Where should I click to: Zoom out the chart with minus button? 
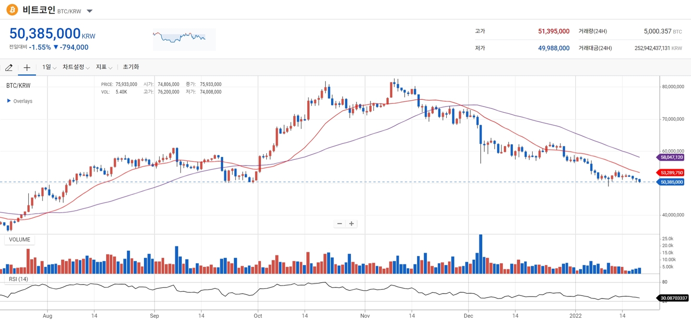coord(340,224)
